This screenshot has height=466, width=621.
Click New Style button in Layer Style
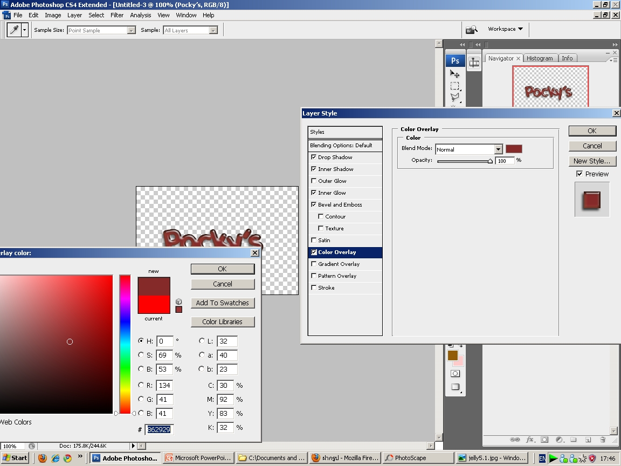(x=592, y=161)
